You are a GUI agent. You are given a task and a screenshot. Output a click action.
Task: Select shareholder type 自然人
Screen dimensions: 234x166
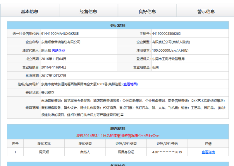tap(85, 152)
